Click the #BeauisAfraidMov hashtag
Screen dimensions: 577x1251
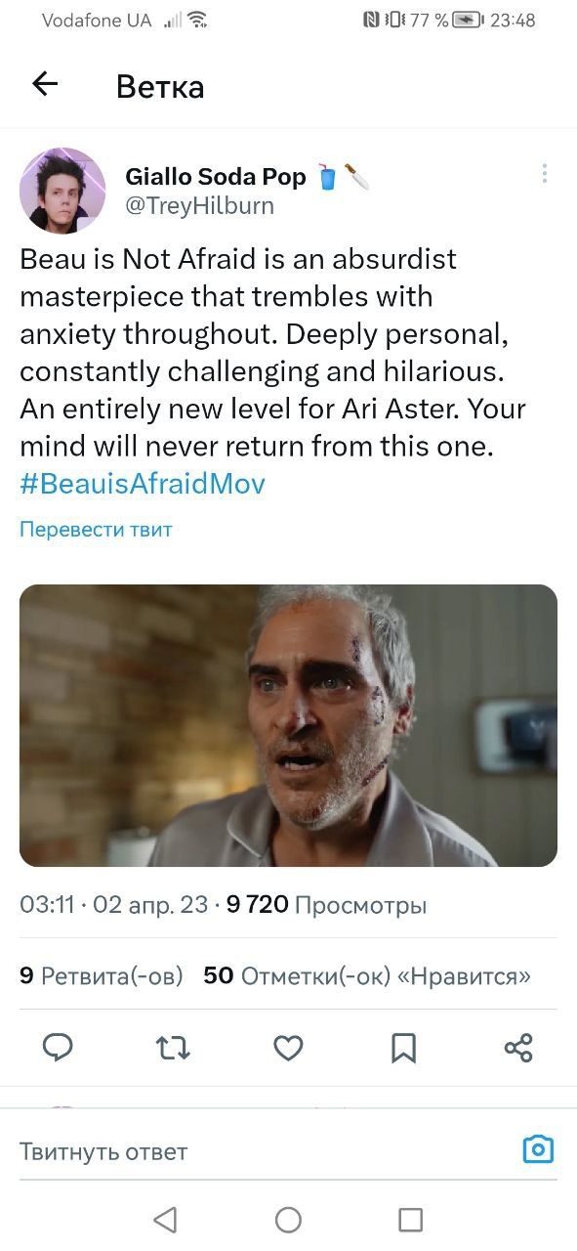[143, 484]
